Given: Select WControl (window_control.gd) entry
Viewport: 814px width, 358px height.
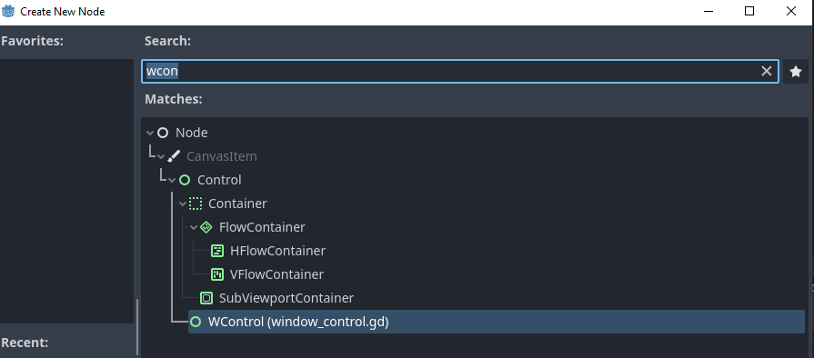Looking at the screenshot, I should (x=497, y=323).
